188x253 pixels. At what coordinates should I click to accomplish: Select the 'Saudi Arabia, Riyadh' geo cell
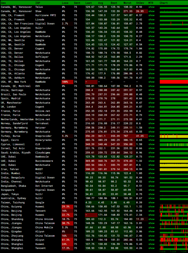click(16, 153)
